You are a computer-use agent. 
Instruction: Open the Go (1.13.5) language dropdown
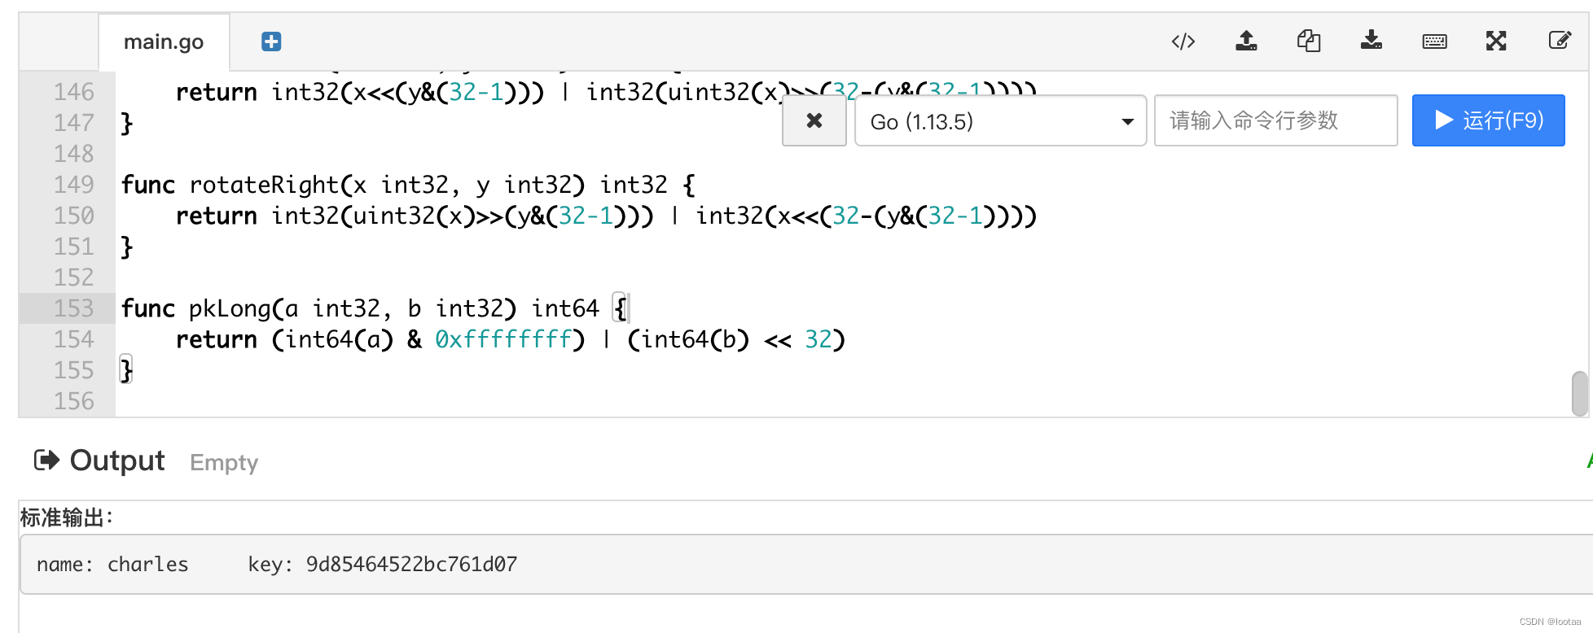coord(1001,120)
